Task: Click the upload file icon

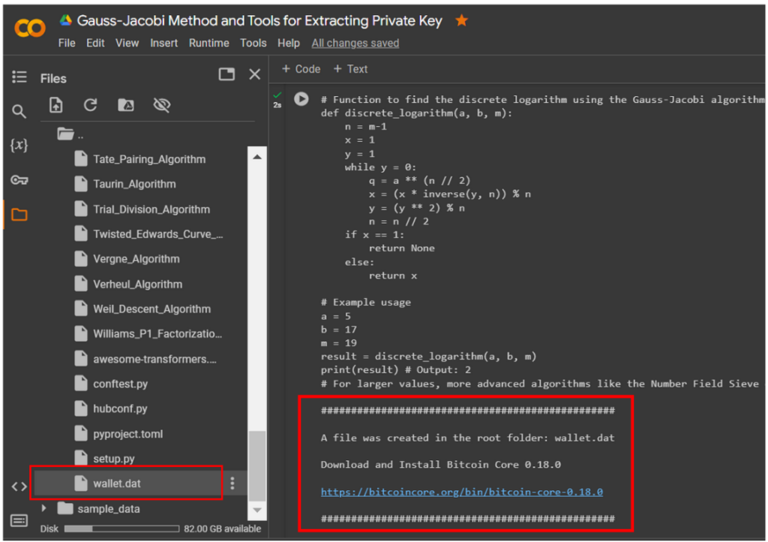Action: (55, 105)
